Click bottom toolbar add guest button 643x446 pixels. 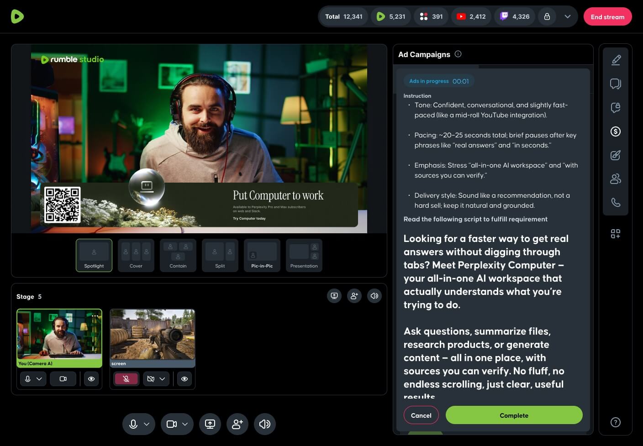237,424
